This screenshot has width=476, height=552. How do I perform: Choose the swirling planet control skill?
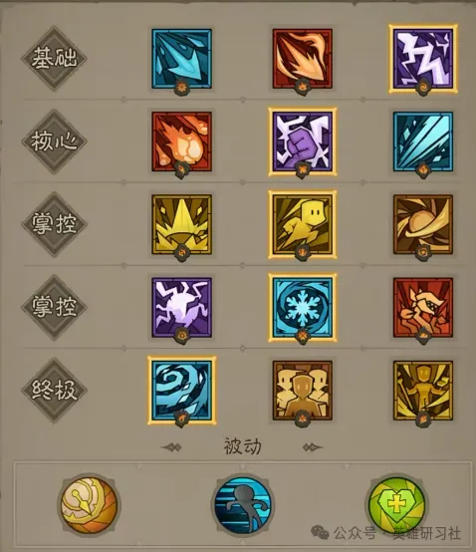pos(423,224)
